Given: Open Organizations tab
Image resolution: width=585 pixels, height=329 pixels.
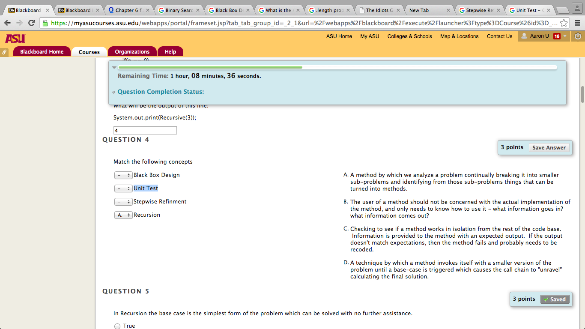Looking at the screenshot, I should pyautogui.click(x=132, y=52).
